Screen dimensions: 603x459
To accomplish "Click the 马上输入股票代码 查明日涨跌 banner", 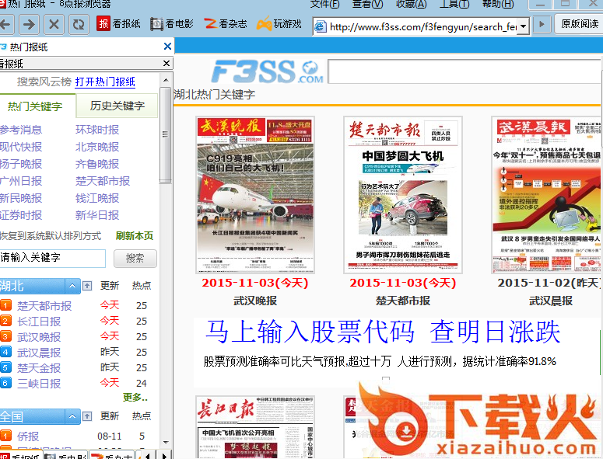I will [x=383, y=332].
